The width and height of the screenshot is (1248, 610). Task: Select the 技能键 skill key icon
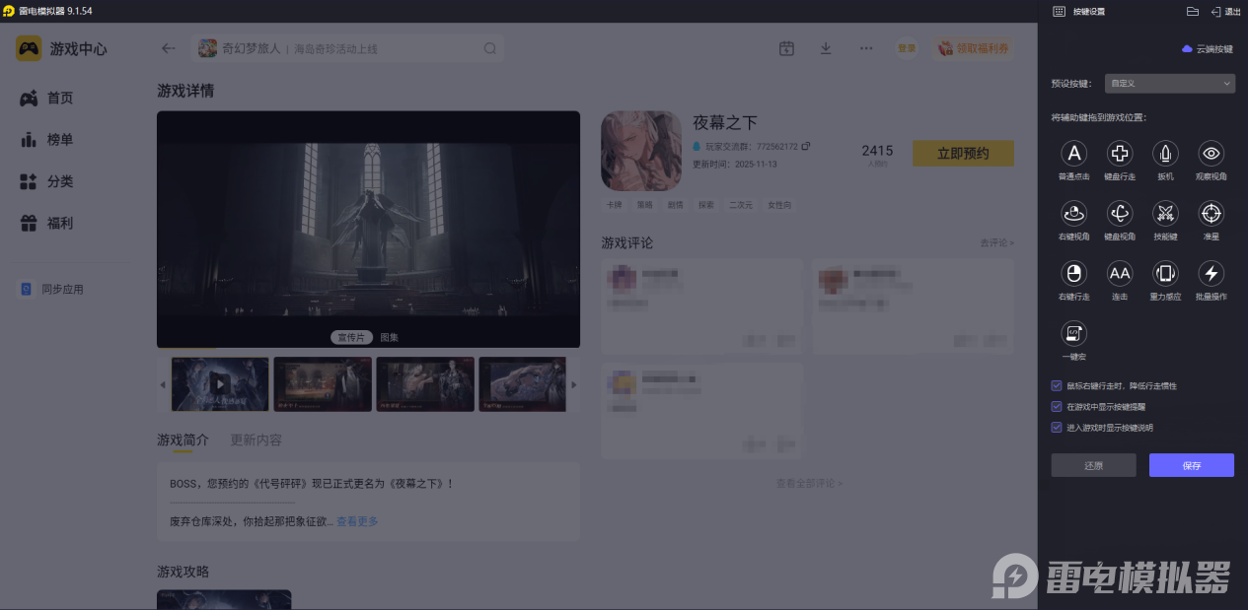[1165, 213]
